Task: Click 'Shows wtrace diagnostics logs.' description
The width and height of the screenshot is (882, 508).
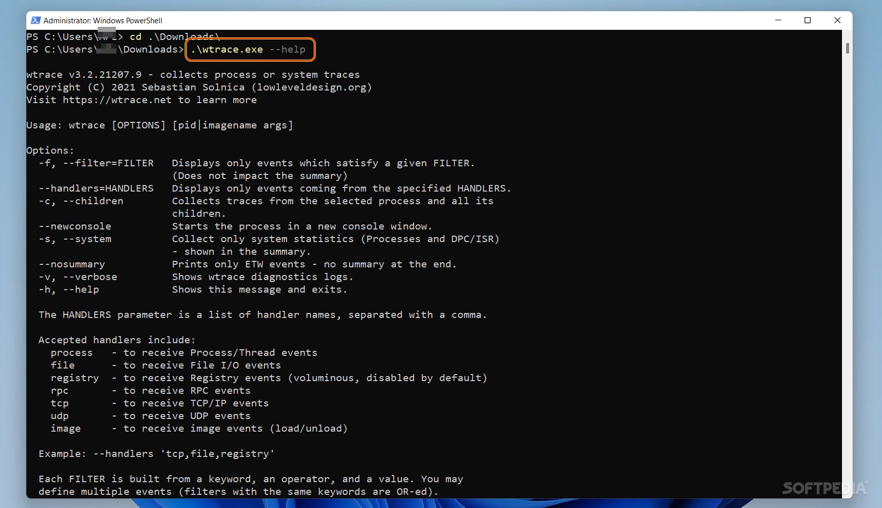Action: point(263,277)
